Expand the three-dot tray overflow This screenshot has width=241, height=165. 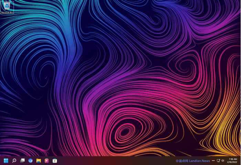(x=213, y=161)
